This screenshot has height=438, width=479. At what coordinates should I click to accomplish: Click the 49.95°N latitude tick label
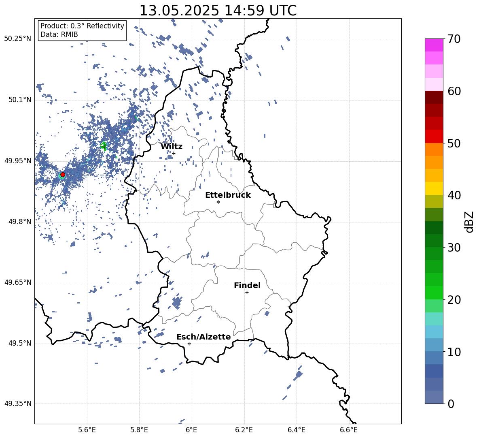click(x=18, y=161)
